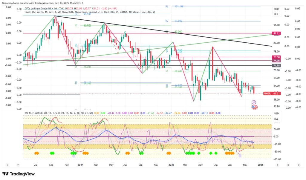This screenshot has width=306, height=180.
Task: Open the BLL unit selector on the main price scale
Action: [x=276, y=14]
